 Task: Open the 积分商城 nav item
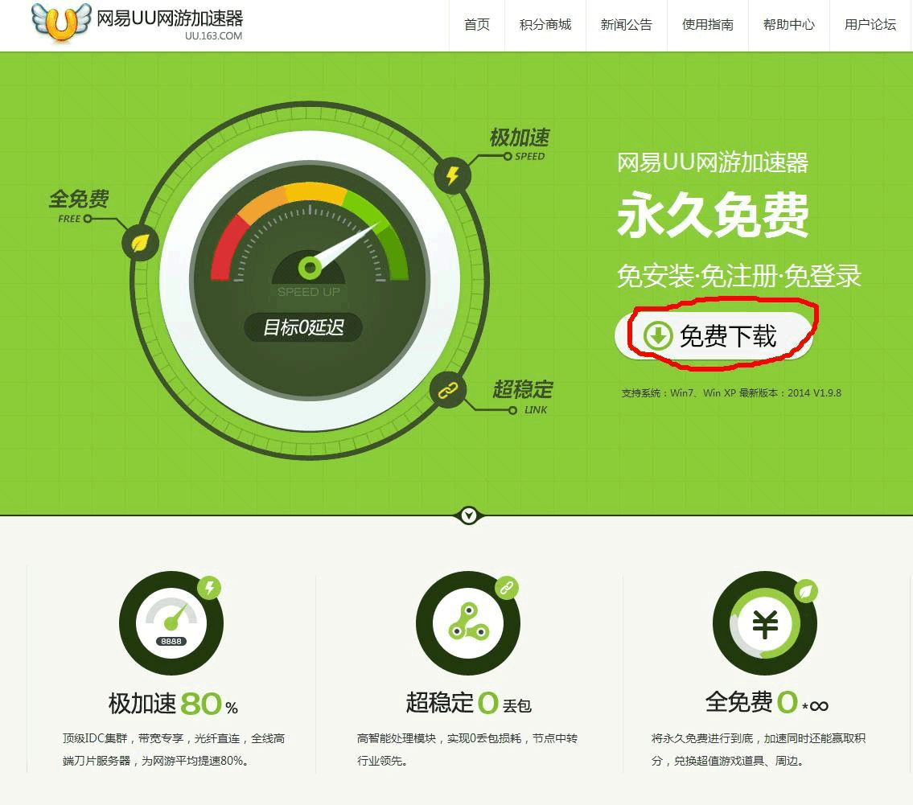coord(545,24)
